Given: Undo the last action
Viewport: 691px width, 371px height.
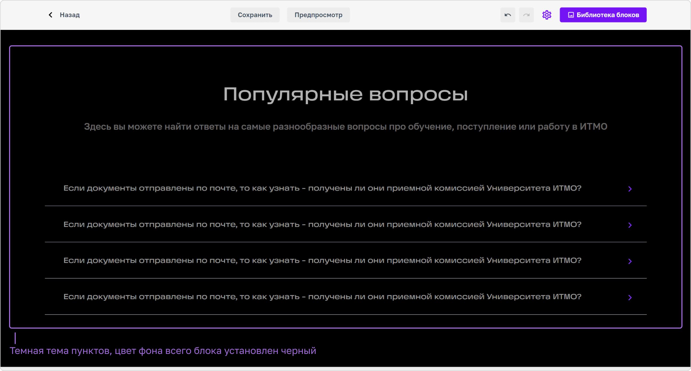Looking at the screenshot, I should [x=508, y=15].
